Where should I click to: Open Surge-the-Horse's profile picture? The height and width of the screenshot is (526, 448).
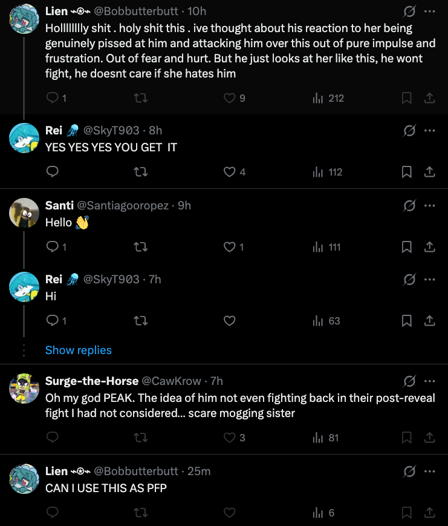pos(24,389)
